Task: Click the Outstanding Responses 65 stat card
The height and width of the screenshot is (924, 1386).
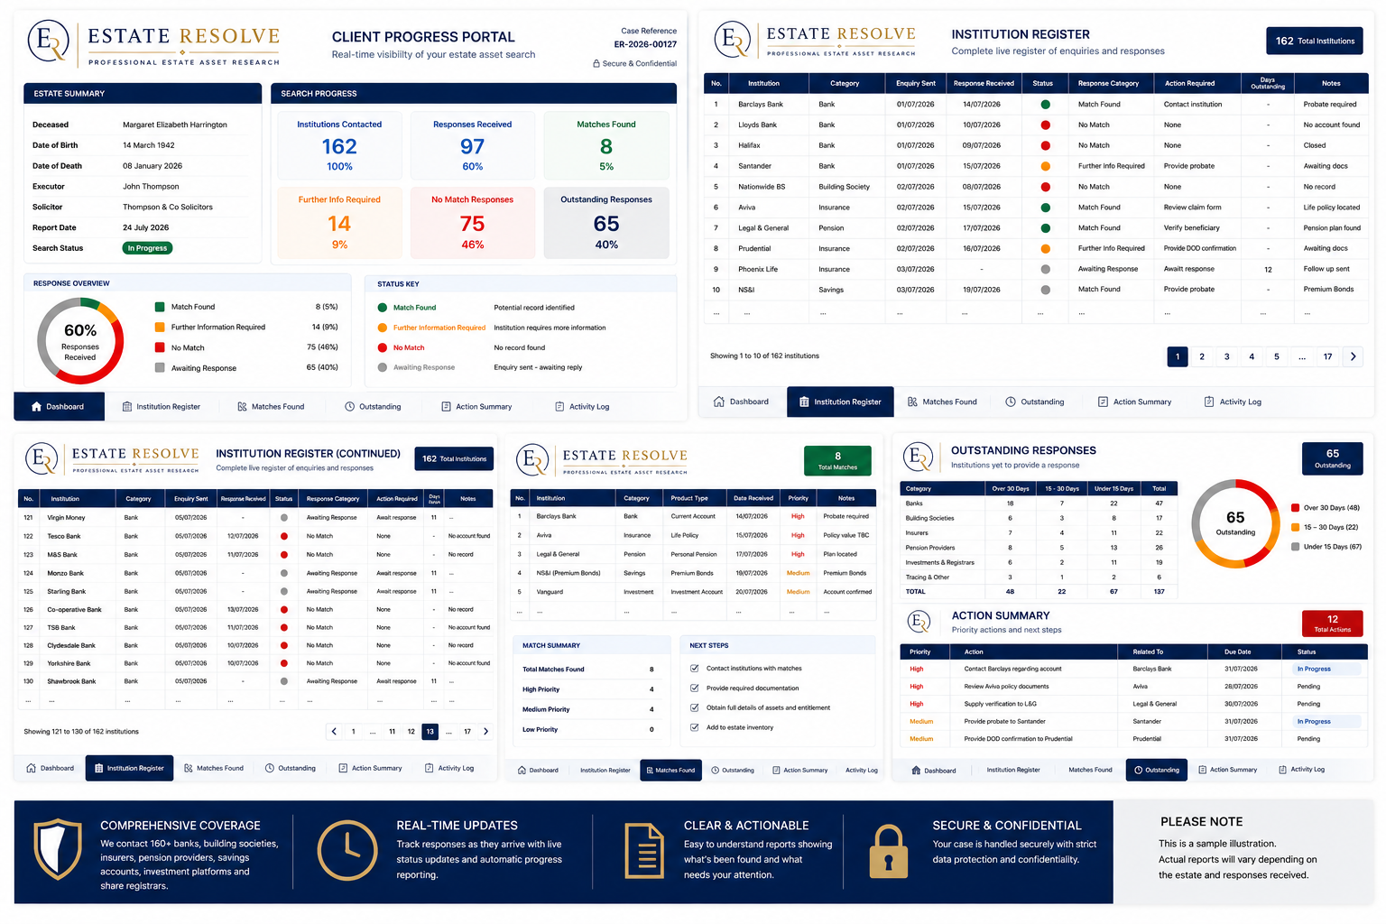Action: coord(606,223)
